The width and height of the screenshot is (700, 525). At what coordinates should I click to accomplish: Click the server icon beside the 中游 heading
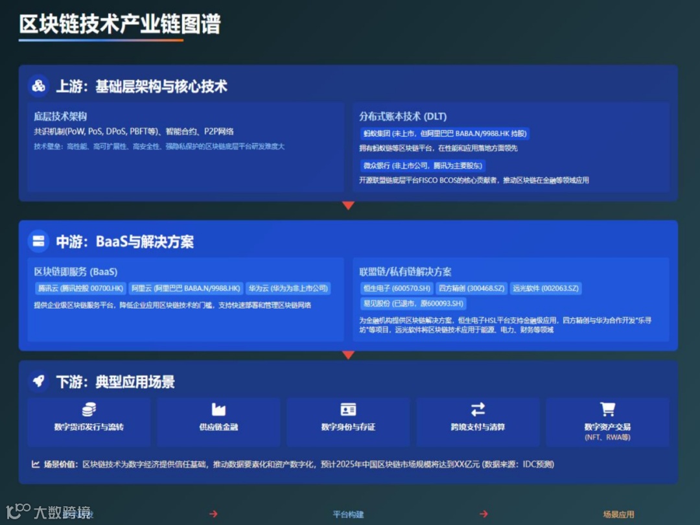(x=39, y=241)
